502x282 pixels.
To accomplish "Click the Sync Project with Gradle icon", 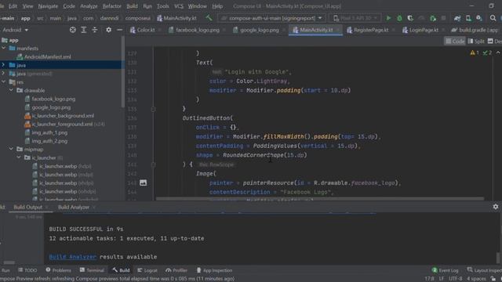I will pos(457,18).
